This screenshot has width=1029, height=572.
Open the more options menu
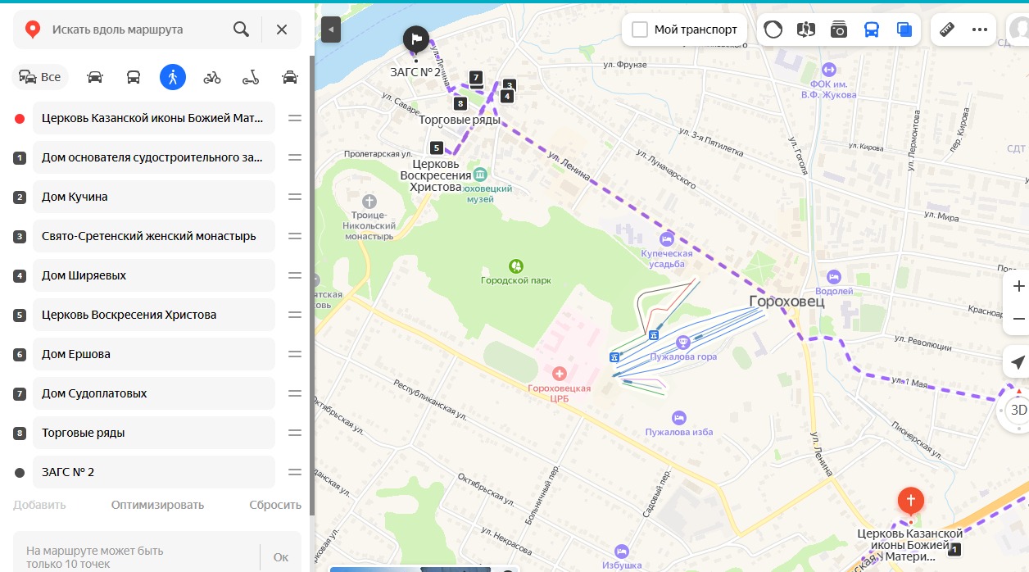click(x=980, y=30)
